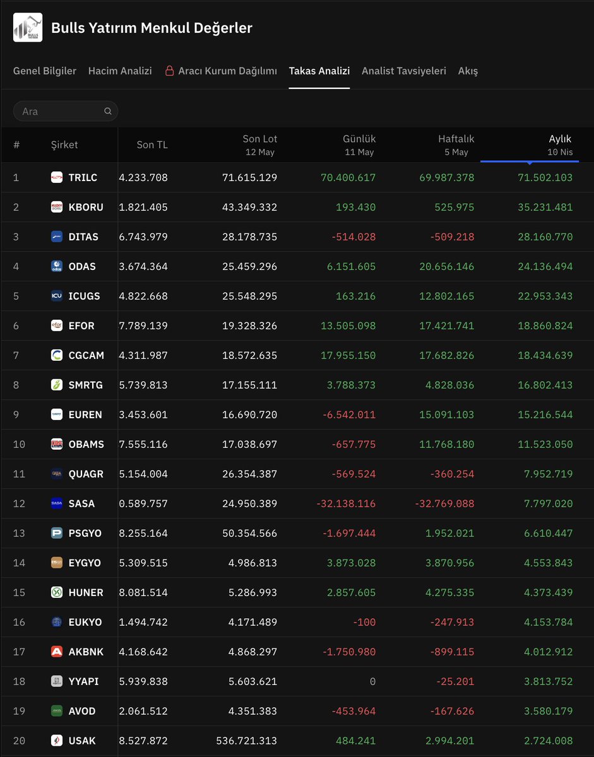The image size is (594, 757).
Task: Sort by the Son Lot column header
Action: (x=260, y=144)
